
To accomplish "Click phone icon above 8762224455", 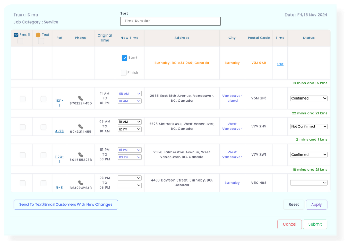I will pyautogui.click(x=81, y=98).
